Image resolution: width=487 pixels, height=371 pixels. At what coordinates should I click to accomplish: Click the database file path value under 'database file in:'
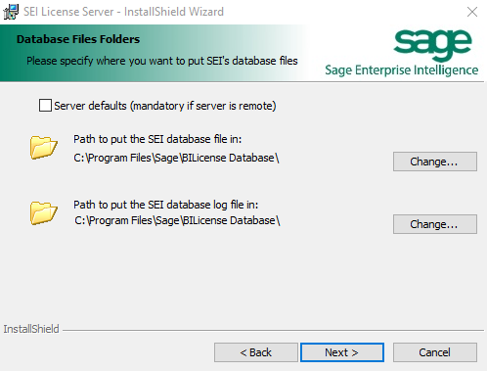tap(176, 158)
